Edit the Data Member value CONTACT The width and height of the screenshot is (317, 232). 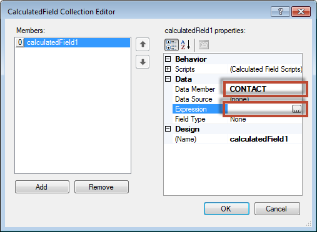[x=265, y=89]
